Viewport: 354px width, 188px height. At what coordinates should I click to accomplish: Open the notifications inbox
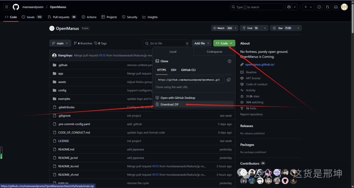point(336,7)
